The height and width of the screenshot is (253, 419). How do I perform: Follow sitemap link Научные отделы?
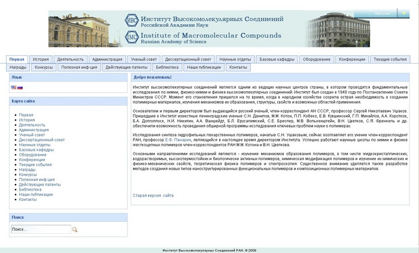pos(35,144)
